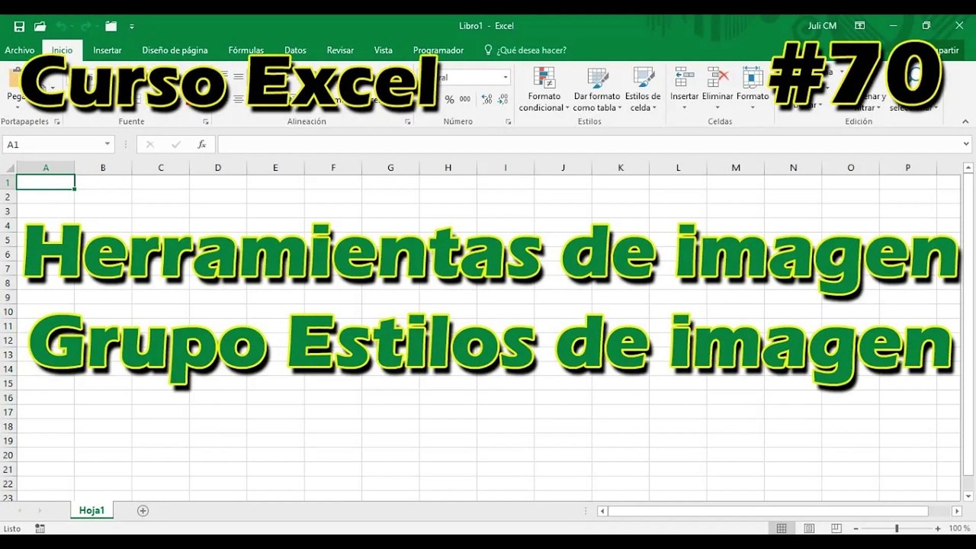
Task: Click the Undo arrow in quick access toolbar
Action: [x=61, y=26]
